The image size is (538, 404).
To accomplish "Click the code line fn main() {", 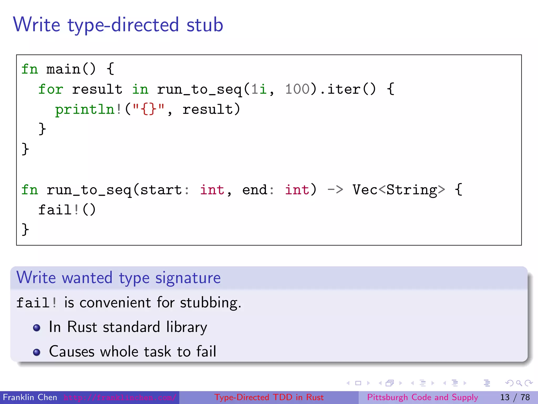I will tap(68, 69).
